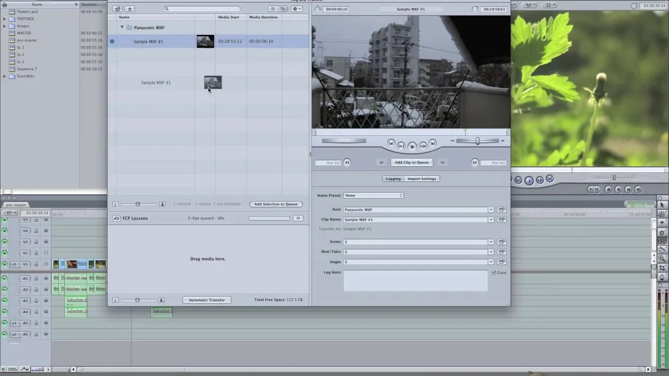Select Sequence 7 in Browser
Viewport: 669px width, 376px height.
pos(26,69)
